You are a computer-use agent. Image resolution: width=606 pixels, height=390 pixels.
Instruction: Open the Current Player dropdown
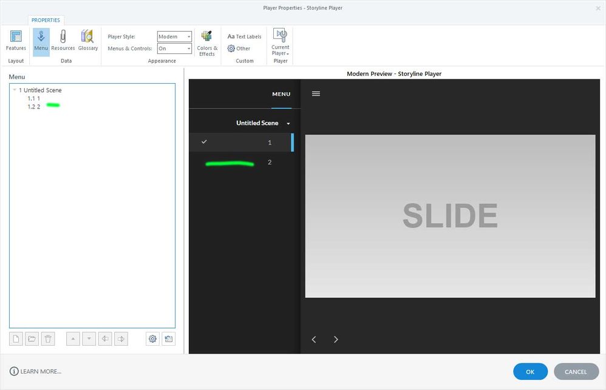pos(280,43)
